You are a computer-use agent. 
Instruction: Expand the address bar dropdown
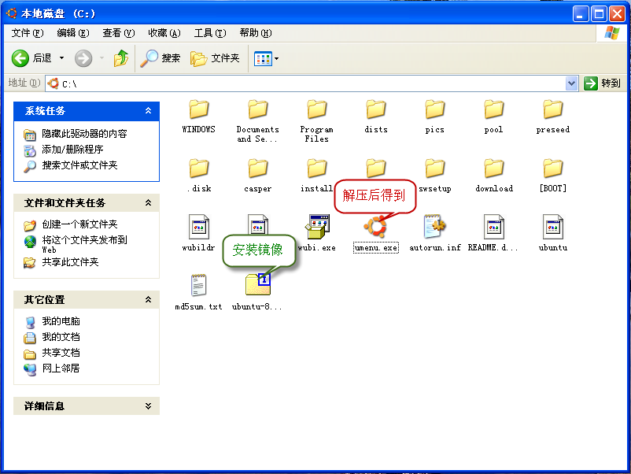coord(571,83)
